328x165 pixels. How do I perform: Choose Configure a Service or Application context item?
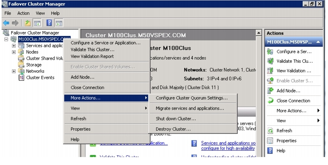click(x=106, y=43)
